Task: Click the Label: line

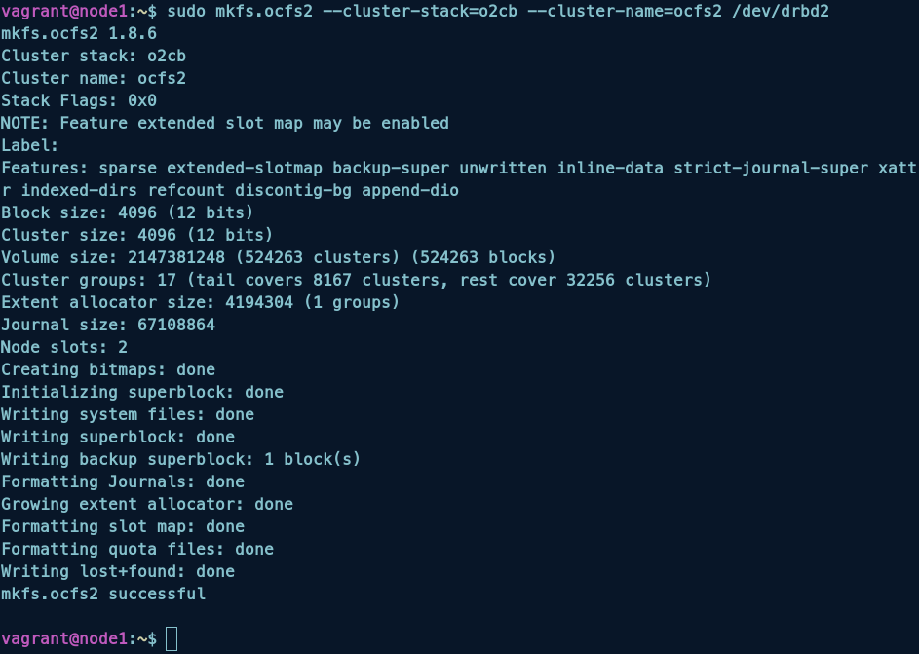Action: click(30, 145)
